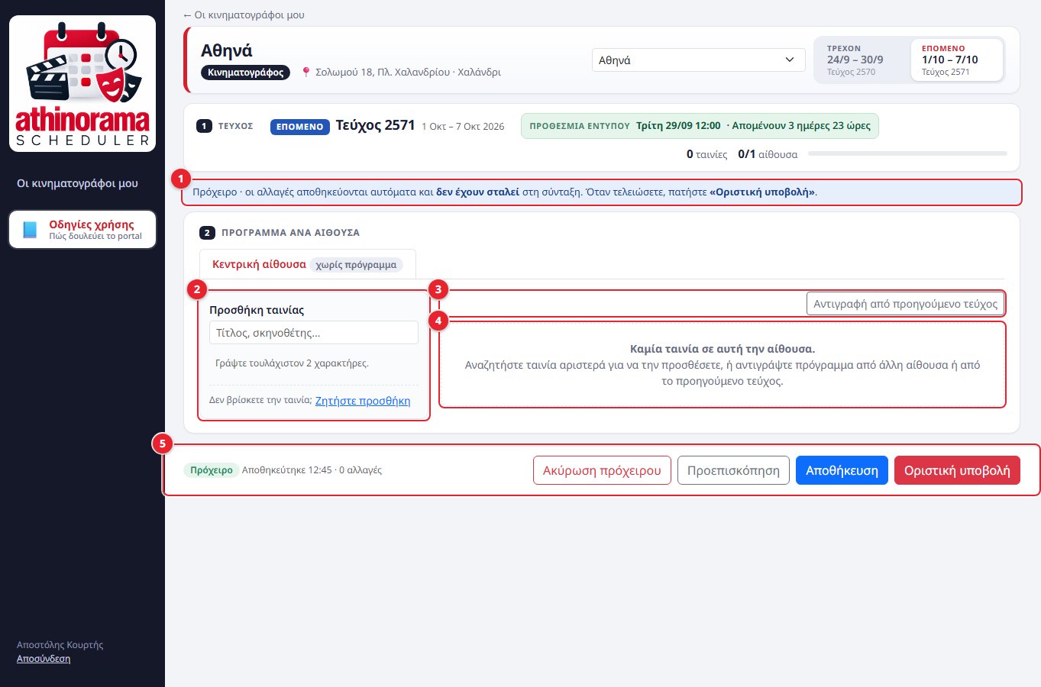
Task: Save with the blue Αποθήκευση button
Action: 842,470
